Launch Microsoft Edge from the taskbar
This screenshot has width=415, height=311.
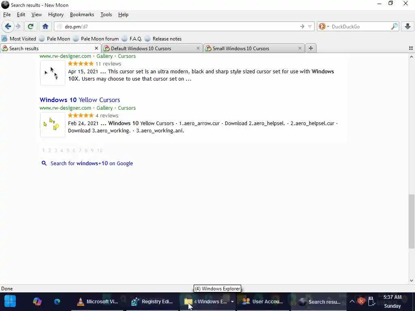click(57, 301)
